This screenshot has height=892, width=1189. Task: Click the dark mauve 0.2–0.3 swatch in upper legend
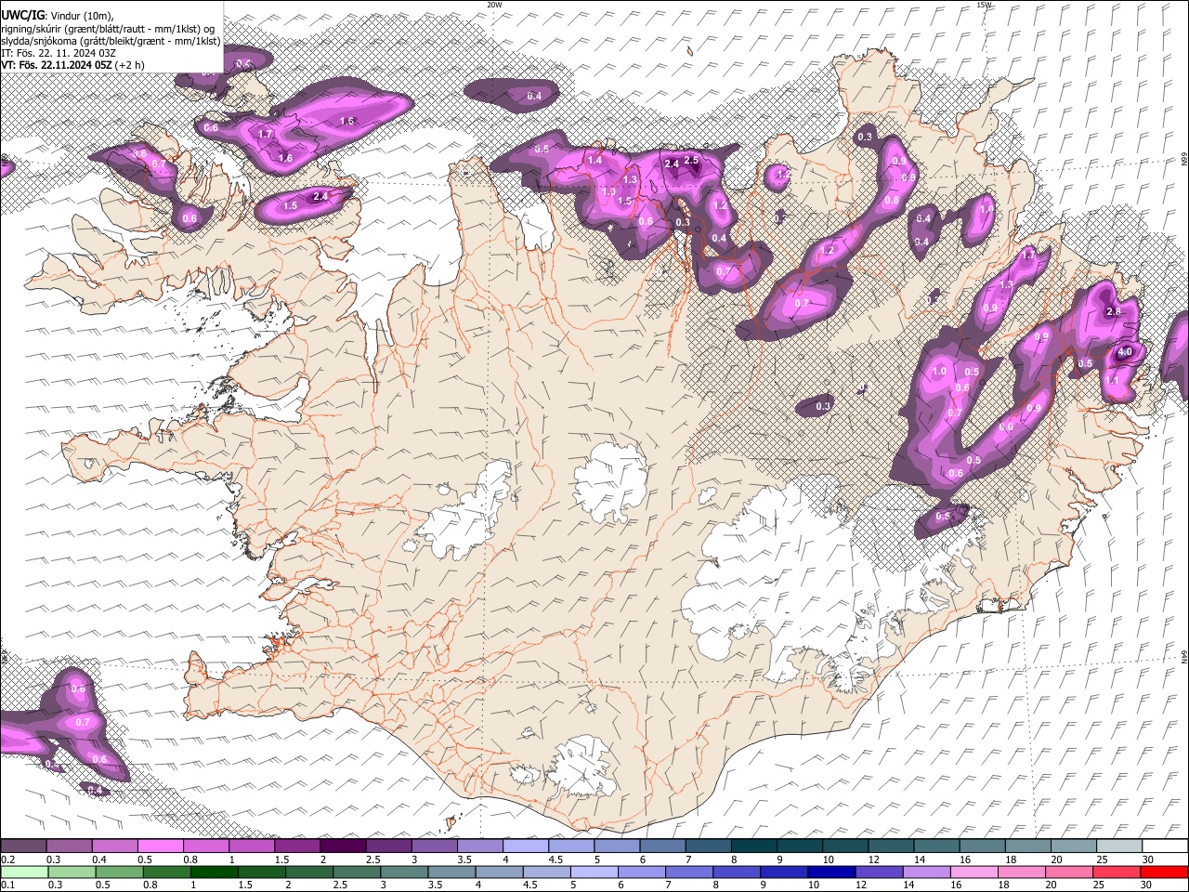(x=23, y=846)
